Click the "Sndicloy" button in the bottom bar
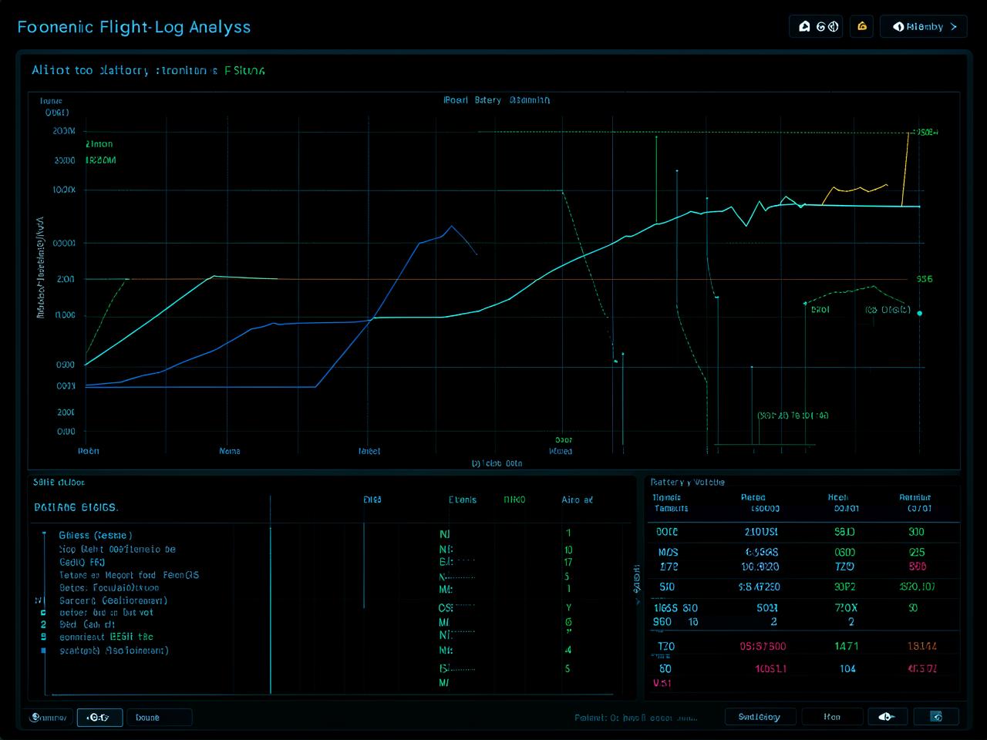 pyautogui.click(x=759, y=717)
